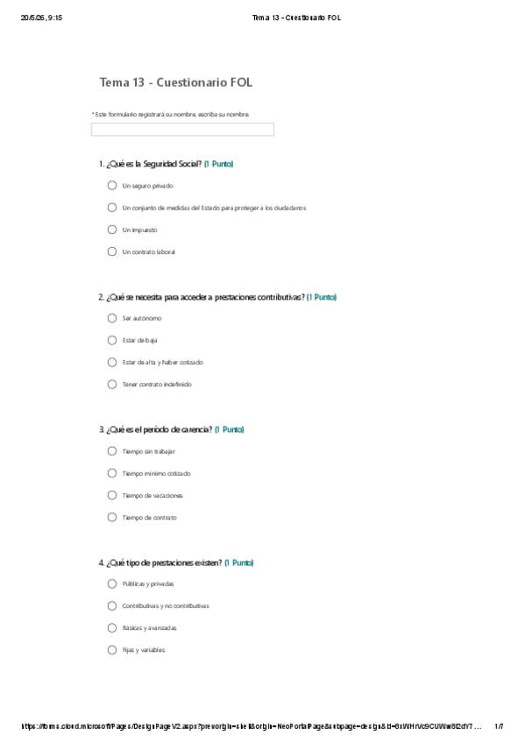Select 'Estar de alta y haber cotizado'
The image size is (525, 743).
pyautogui.click(x=112, y=362)
